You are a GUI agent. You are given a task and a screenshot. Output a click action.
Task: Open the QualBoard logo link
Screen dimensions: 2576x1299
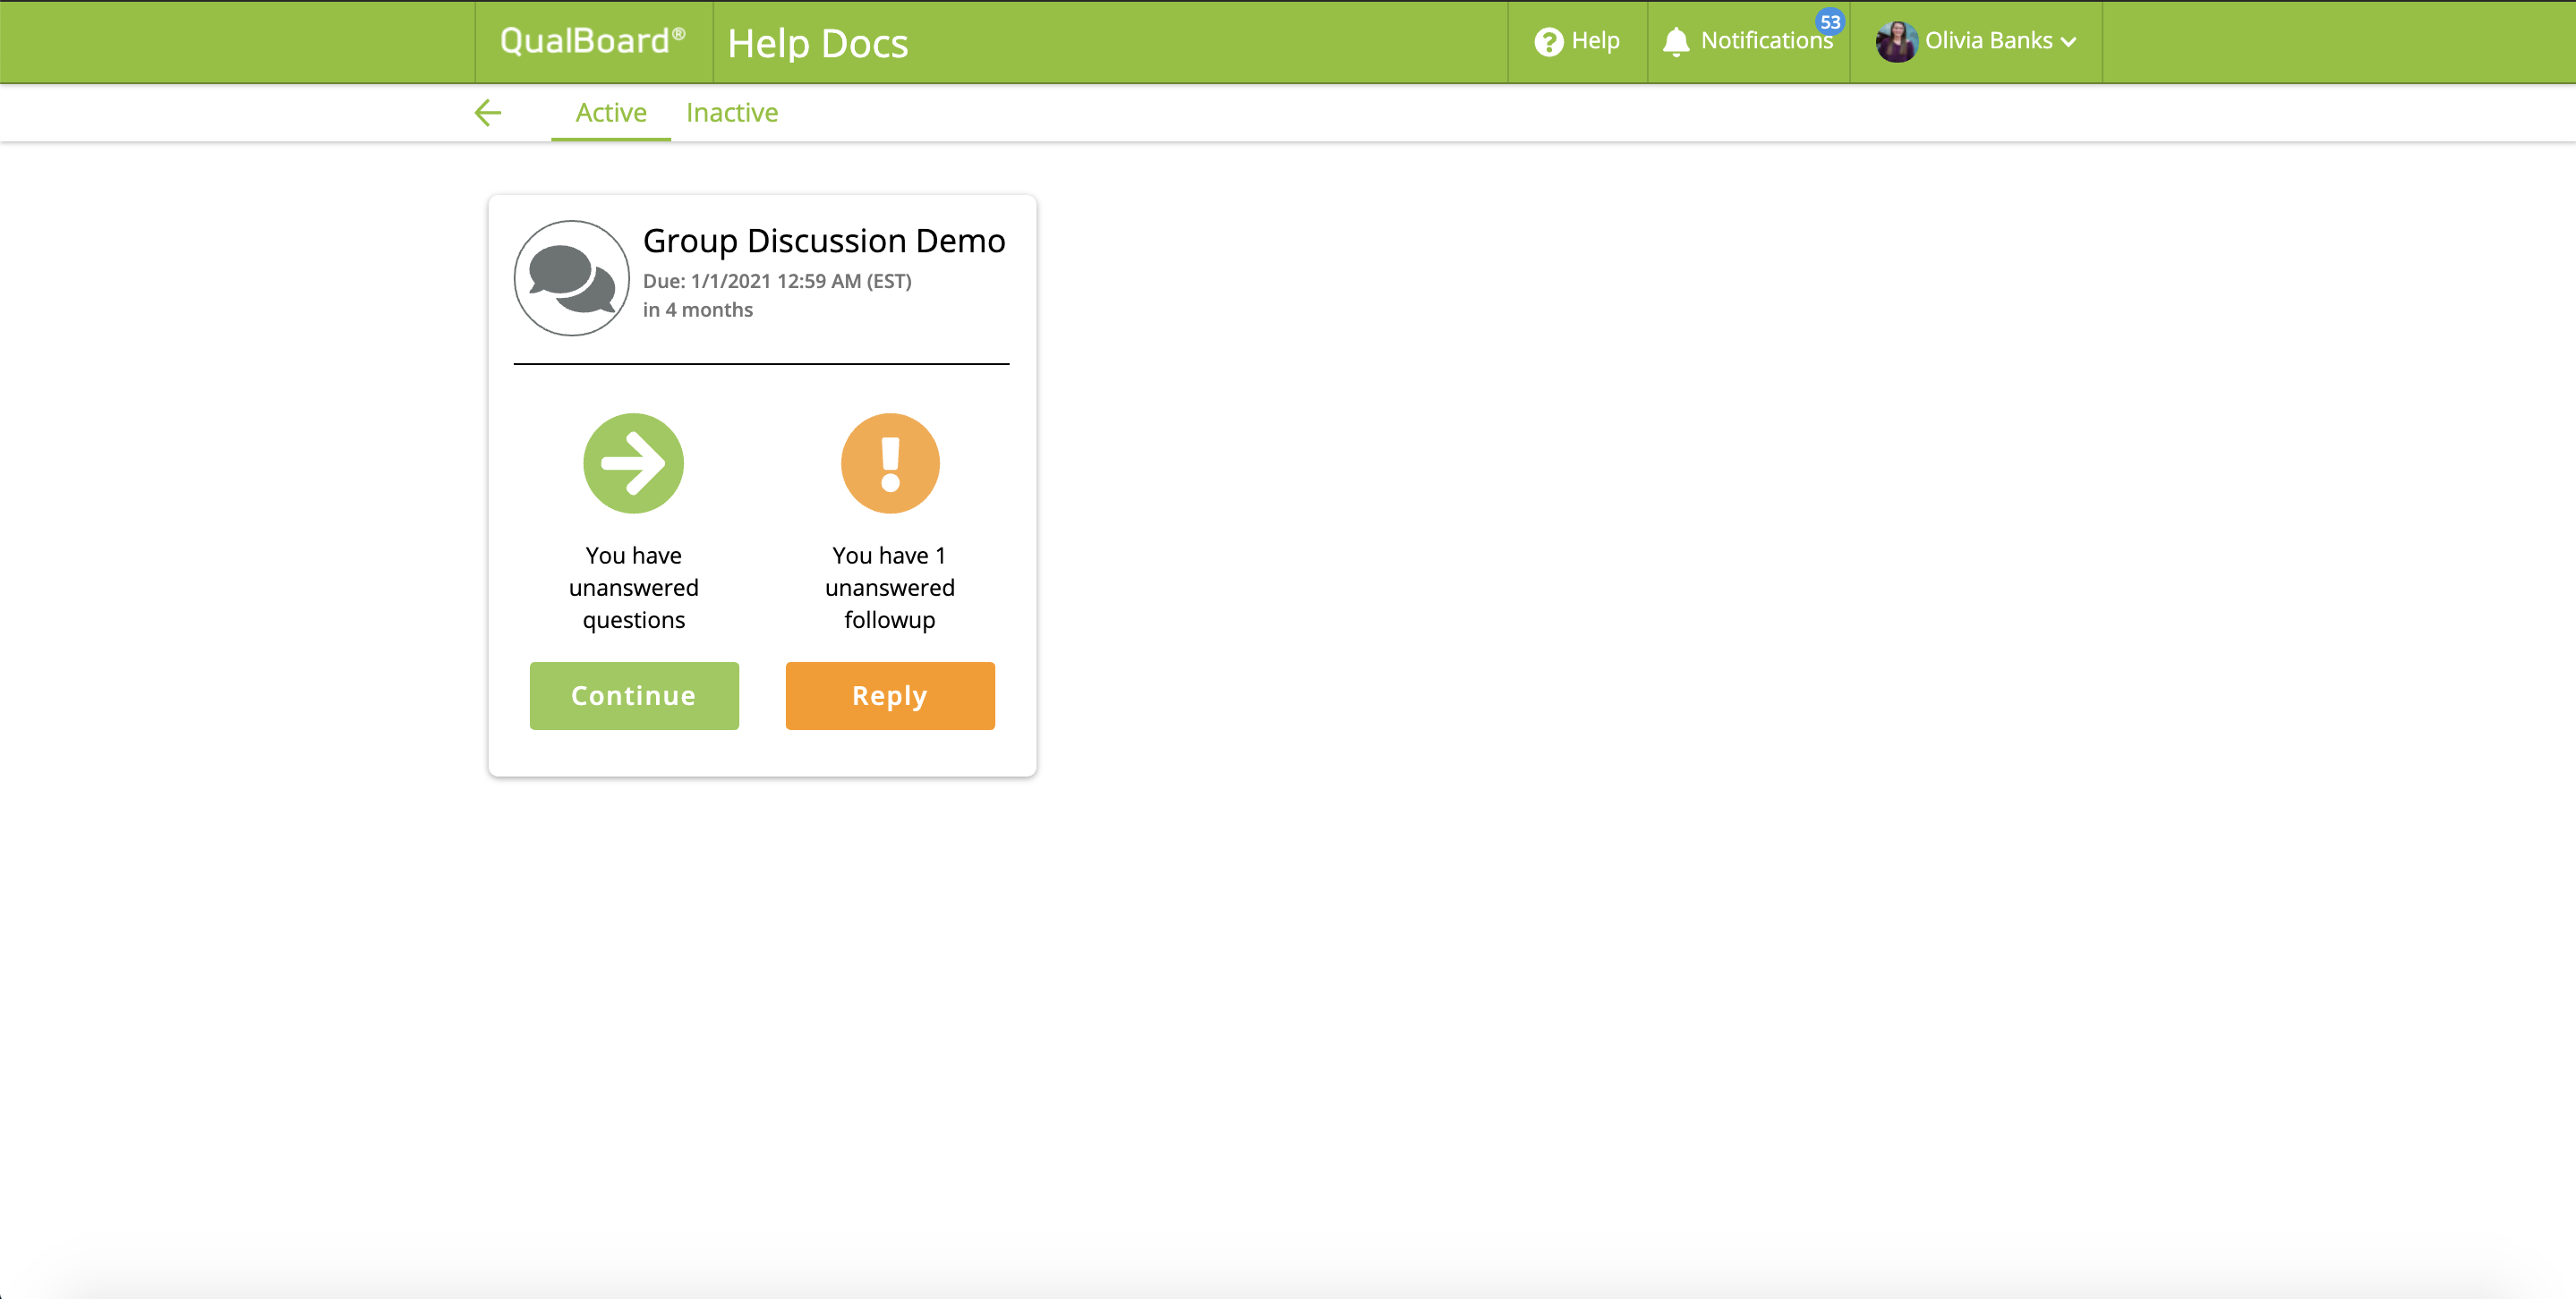[x=592, y=41]
